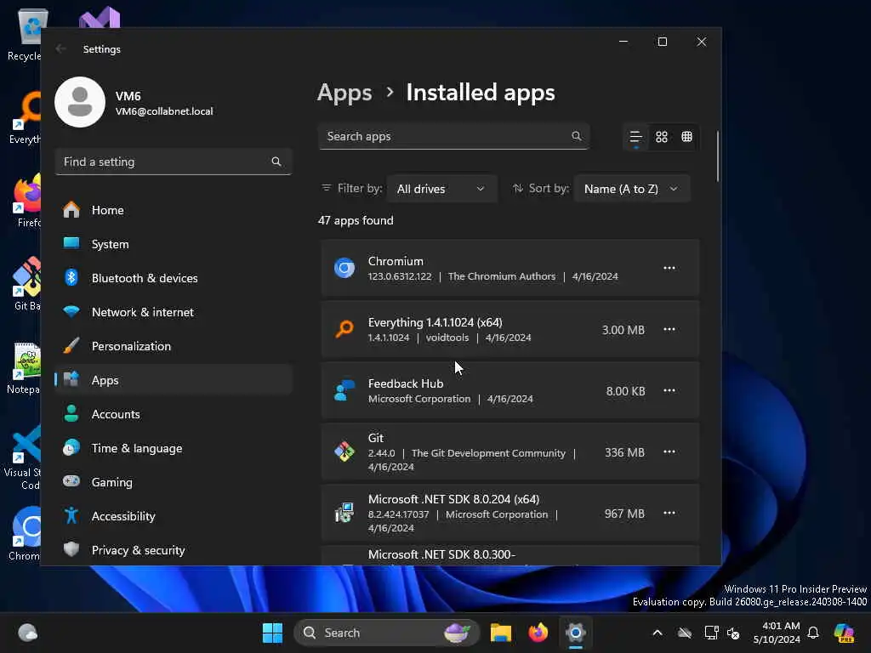Open the Windows Start menu
Screen dimensions: 871x653
click(272, 633)
